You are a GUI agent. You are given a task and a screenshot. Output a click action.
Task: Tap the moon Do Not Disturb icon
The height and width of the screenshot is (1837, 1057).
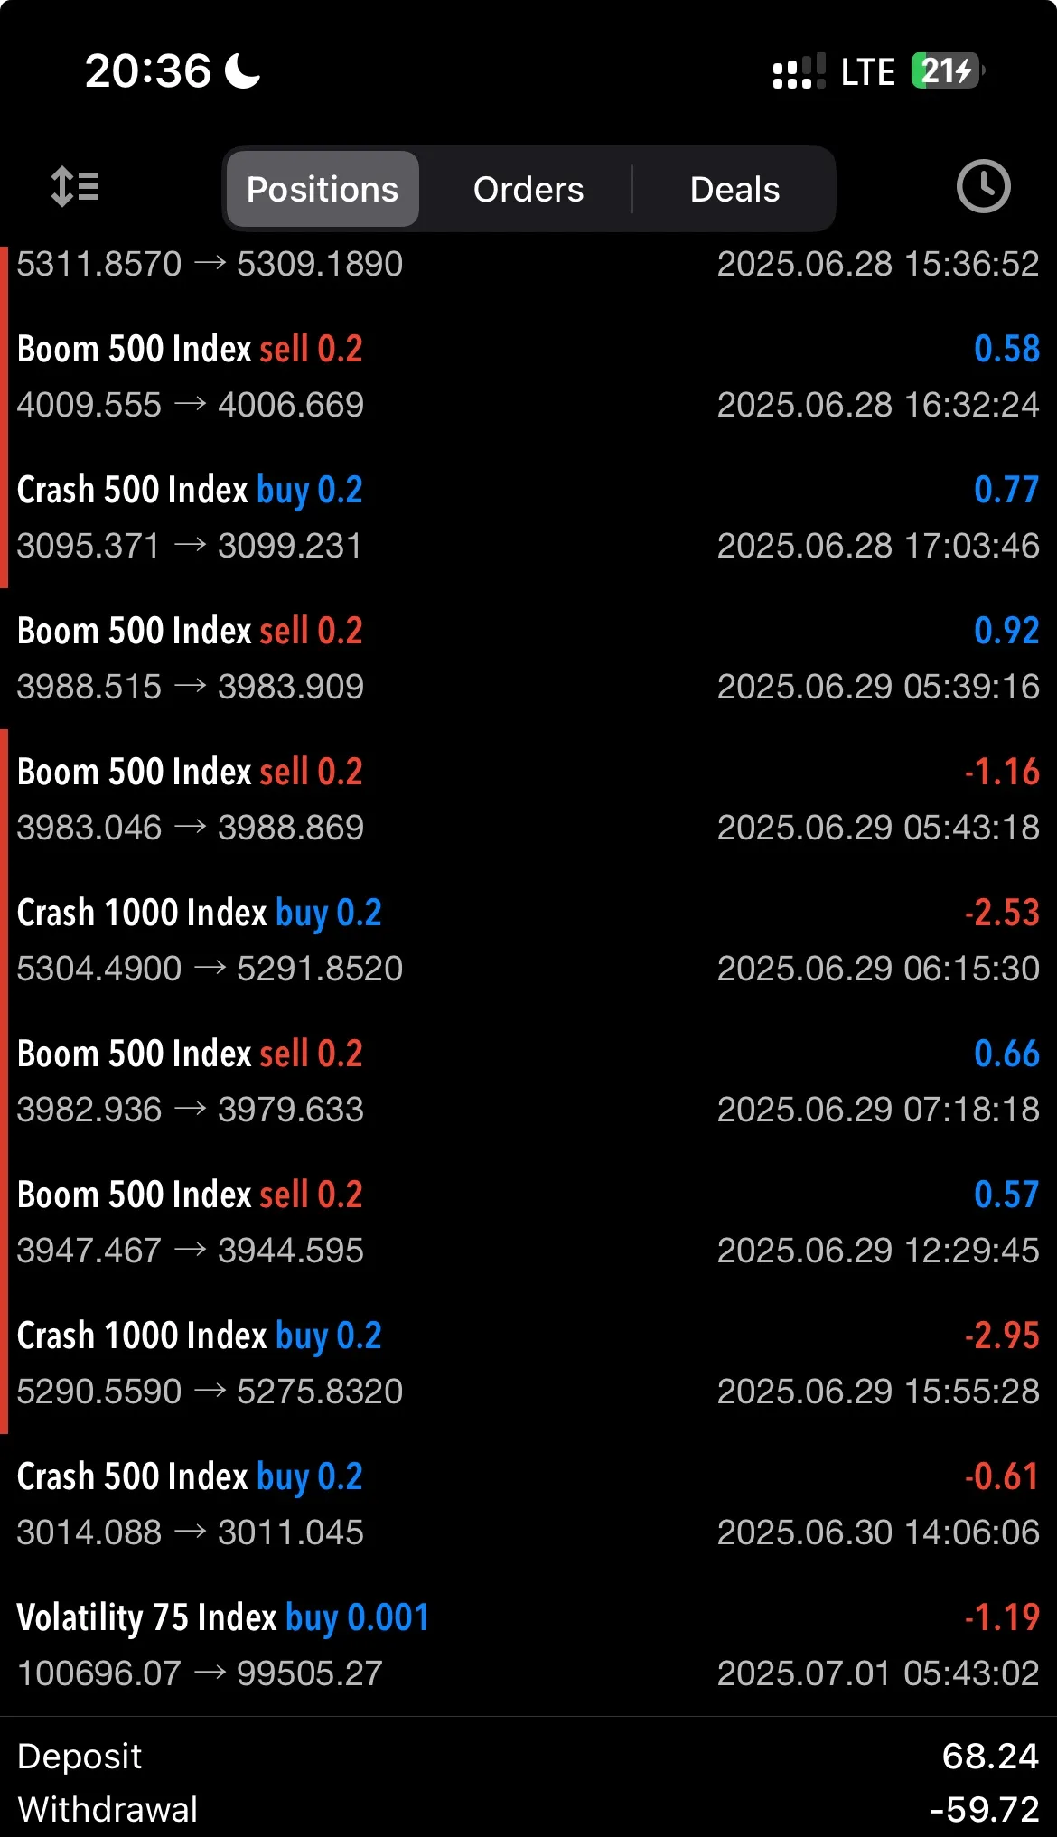tap(242, 70)
